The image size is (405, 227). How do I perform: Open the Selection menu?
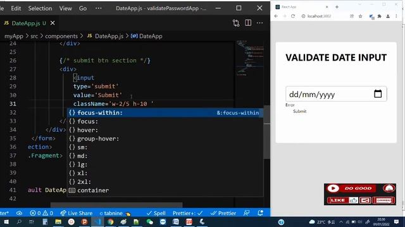point(40,8)
